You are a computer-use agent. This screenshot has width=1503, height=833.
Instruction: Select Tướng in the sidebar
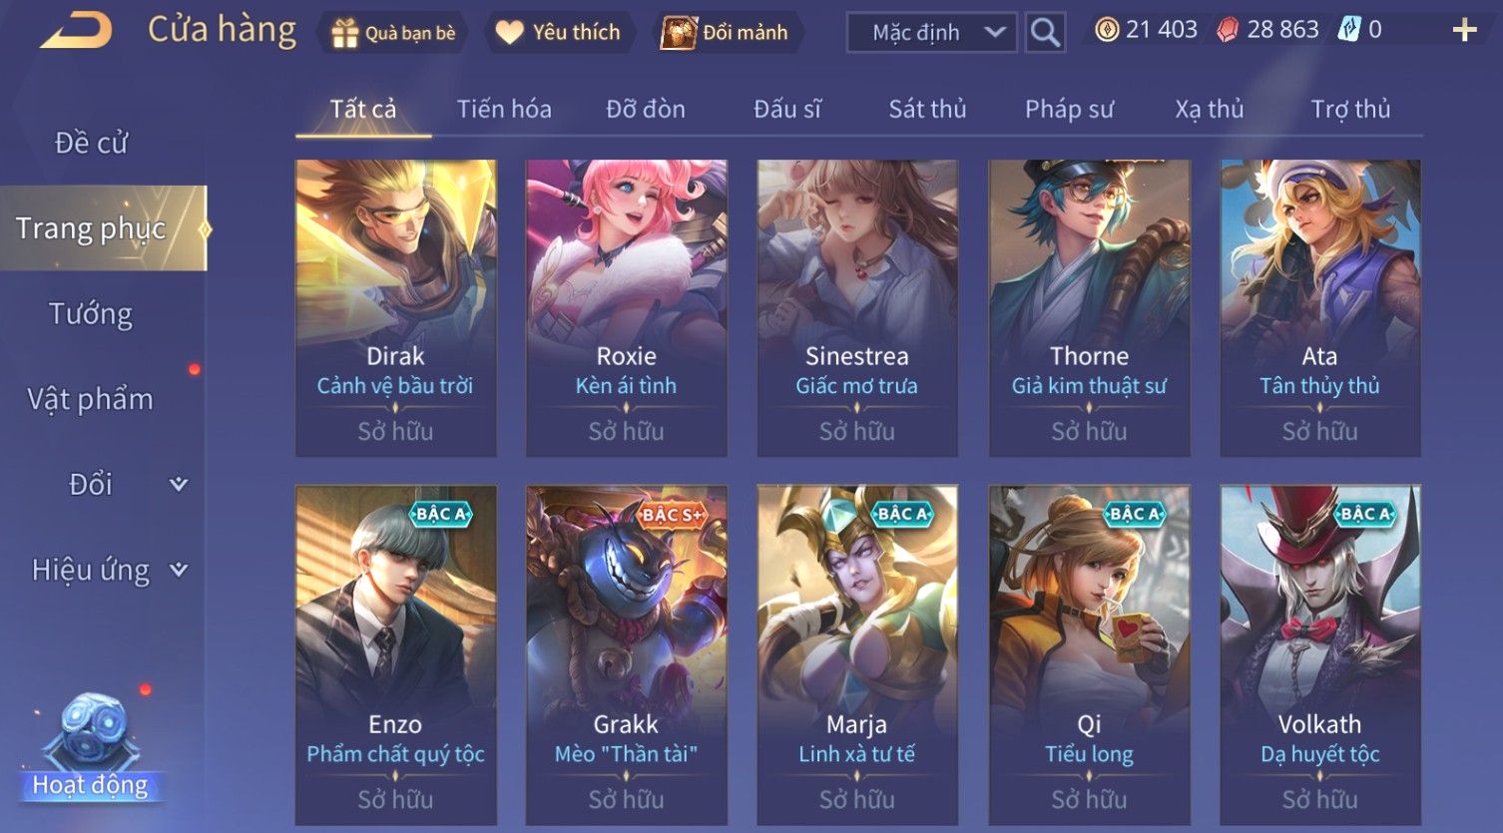91,314
